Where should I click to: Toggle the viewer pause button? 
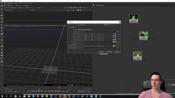click(x=80, y=8)
